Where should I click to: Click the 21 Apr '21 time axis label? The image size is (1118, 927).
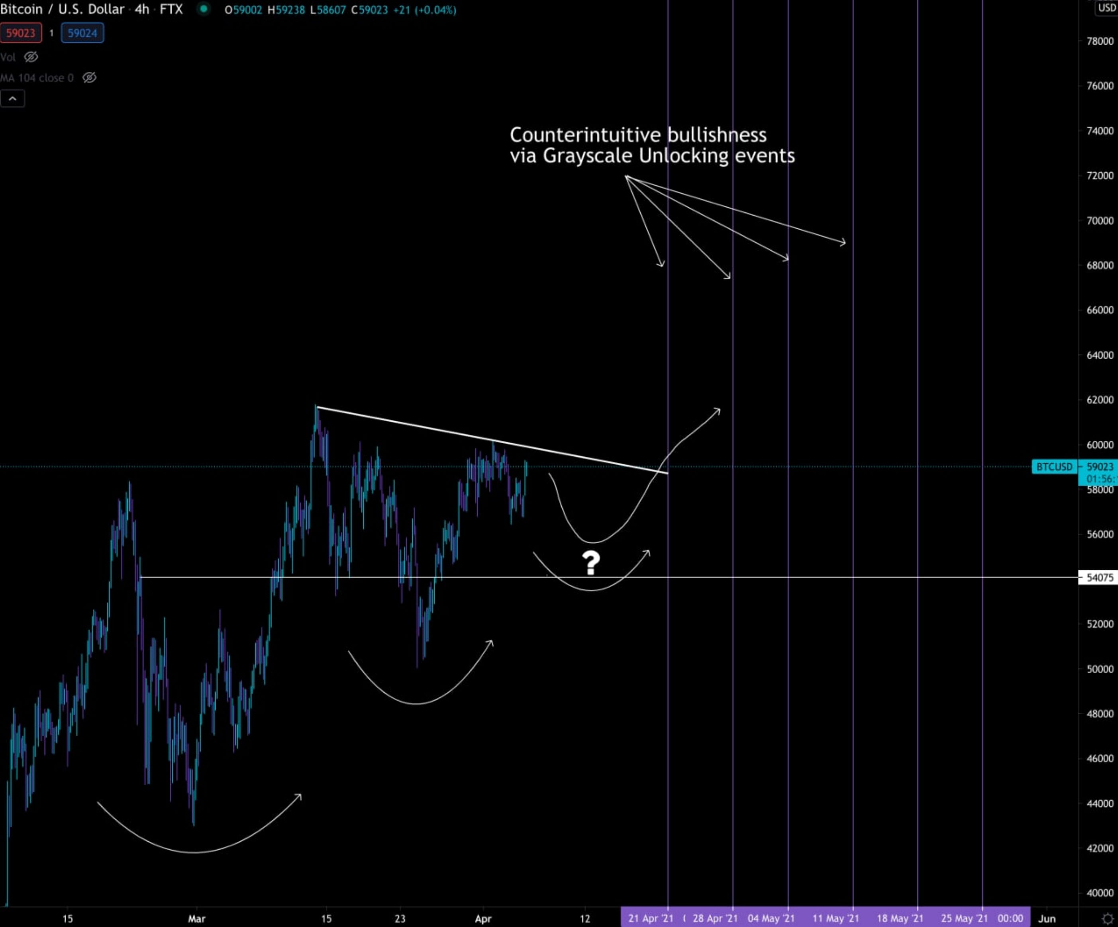(x=651, y=919)
